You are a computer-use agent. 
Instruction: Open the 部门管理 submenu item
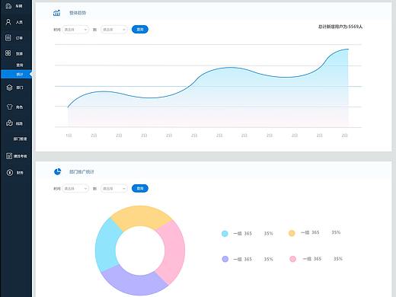[x=20, y=139]
